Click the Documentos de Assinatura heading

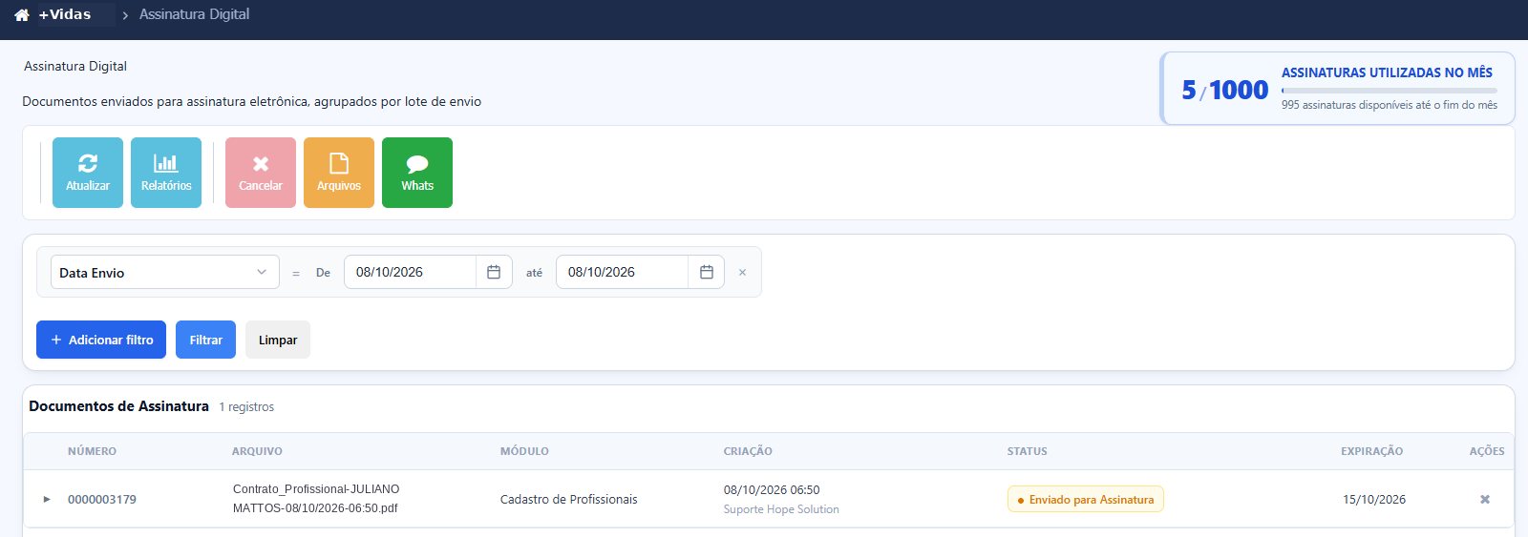(x=118, y=406)
